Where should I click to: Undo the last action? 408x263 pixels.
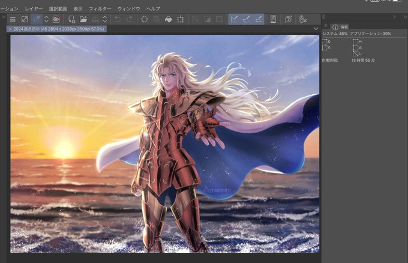point(118,19)
